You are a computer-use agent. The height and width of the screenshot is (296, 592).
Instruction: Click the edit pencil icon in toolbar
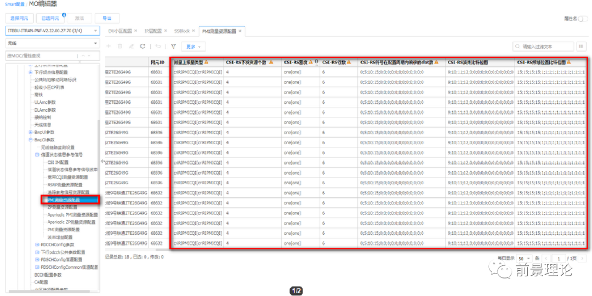[131, 47]
